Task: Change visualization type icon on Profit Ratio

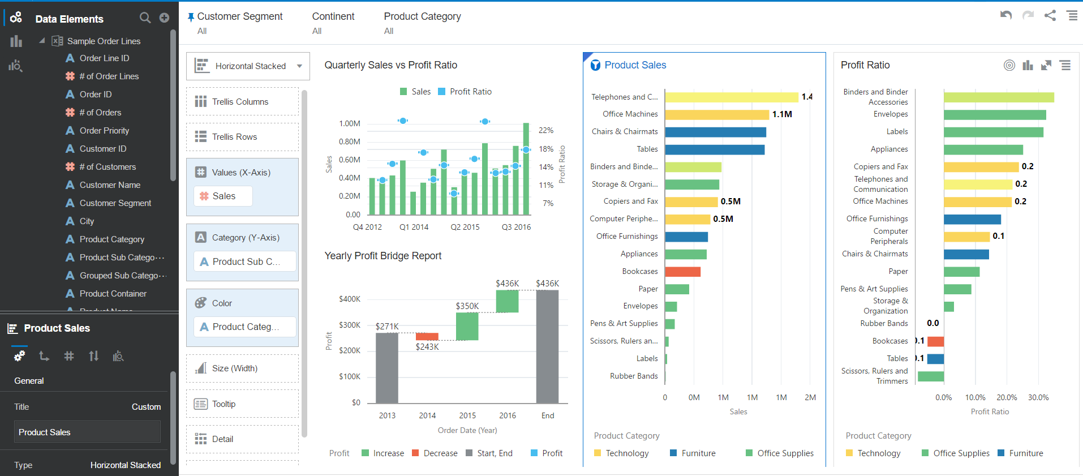Action: 1028,66
